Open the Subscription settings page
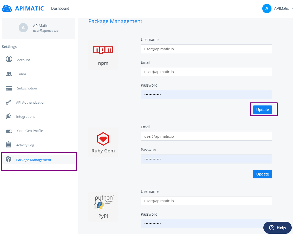Image resolution: width=293 pixels, height=234 pixels. coord(27,88)
